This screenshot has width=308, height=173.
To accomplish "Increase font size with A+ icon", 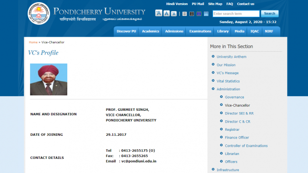I will pyautogui.click(x=159, y=13).
